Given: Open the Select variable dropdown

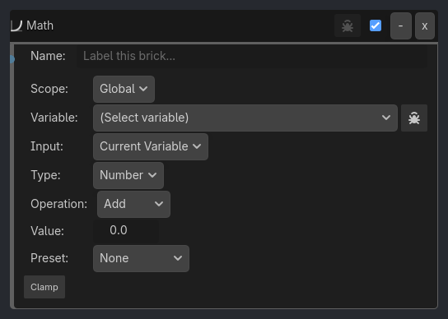Looking at the screenshot, I should point(245,118).
